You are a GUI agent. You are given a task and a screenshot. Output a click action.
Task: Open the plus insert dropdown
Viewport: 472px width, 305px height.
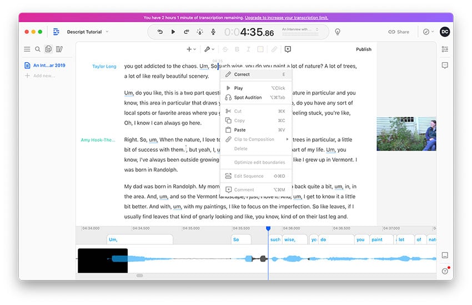click(x=191, y=49)
